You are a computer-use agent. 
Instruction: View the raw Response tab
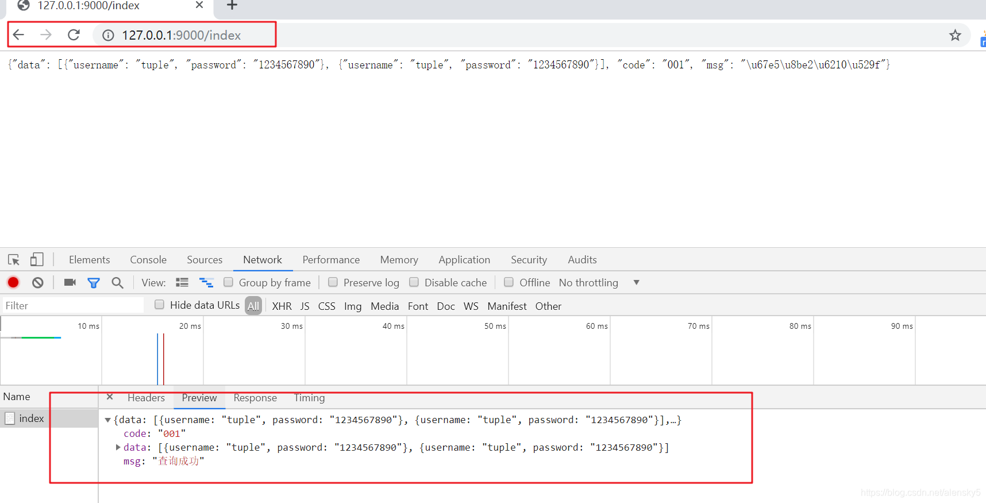pos(255,398)
